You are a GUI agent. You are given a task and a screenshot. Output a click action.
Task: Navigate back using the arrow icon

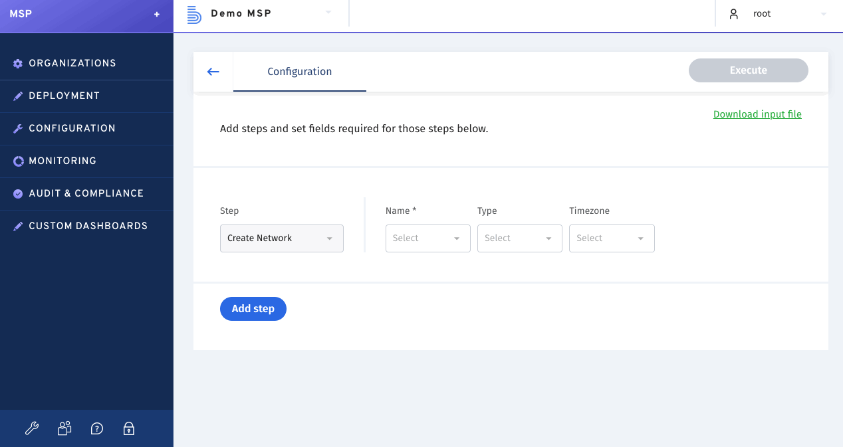point(213,70)
